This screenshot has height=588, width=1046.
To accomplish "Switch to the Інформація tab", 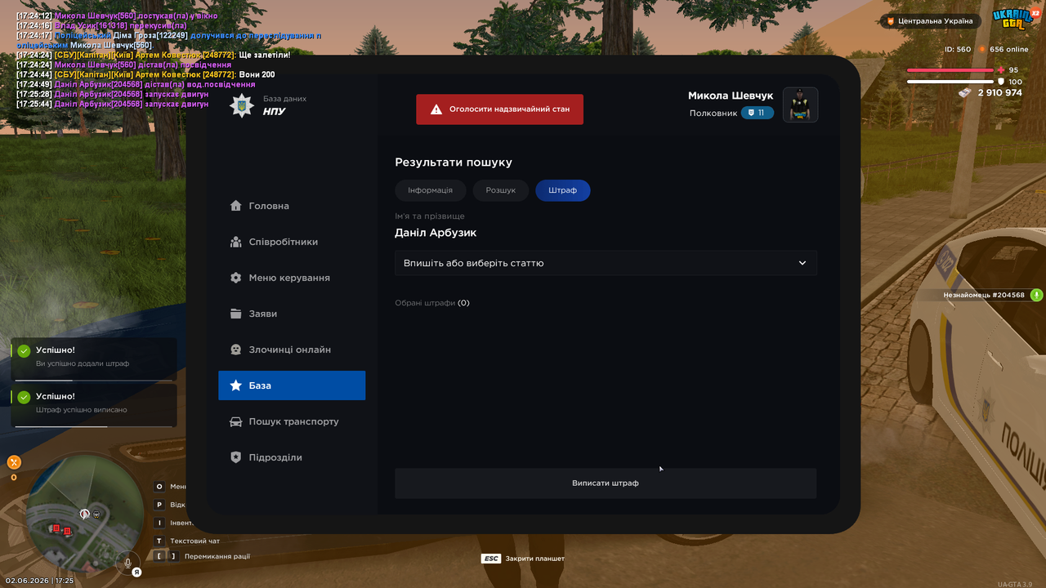I will (430, 190).
